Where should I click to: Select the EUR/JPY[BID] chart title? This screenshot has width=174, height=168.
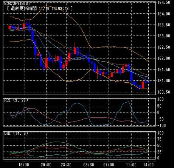[x=17, y=3]
